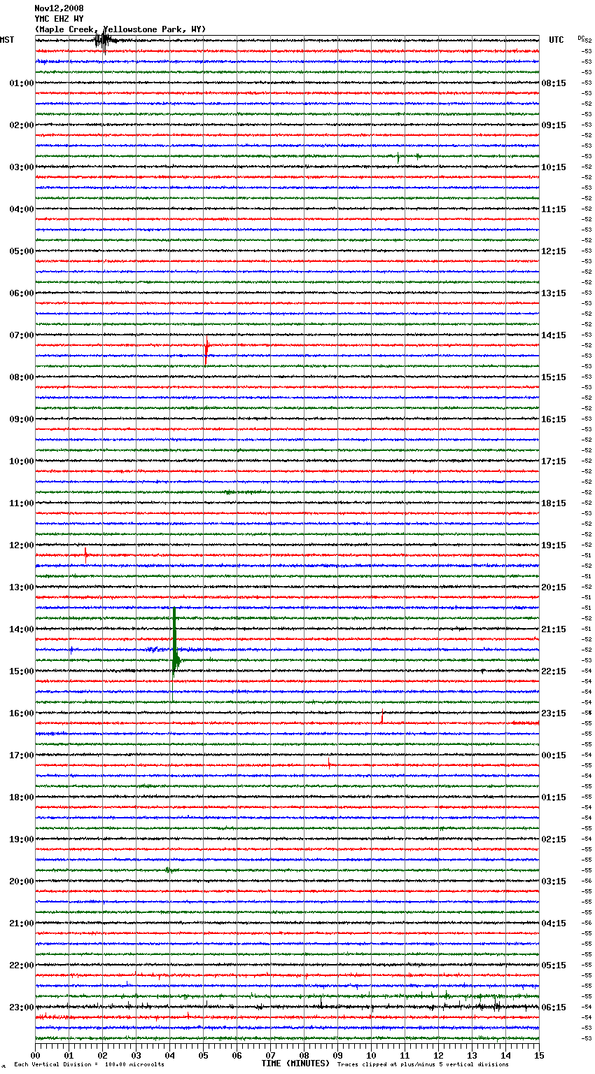Click the 13:00 MST time label
Screen dimensions: 595x1074
click(22, 587)
